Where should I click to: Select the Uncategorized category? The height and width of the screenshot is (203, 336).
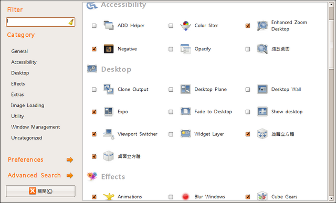point(27,138)
